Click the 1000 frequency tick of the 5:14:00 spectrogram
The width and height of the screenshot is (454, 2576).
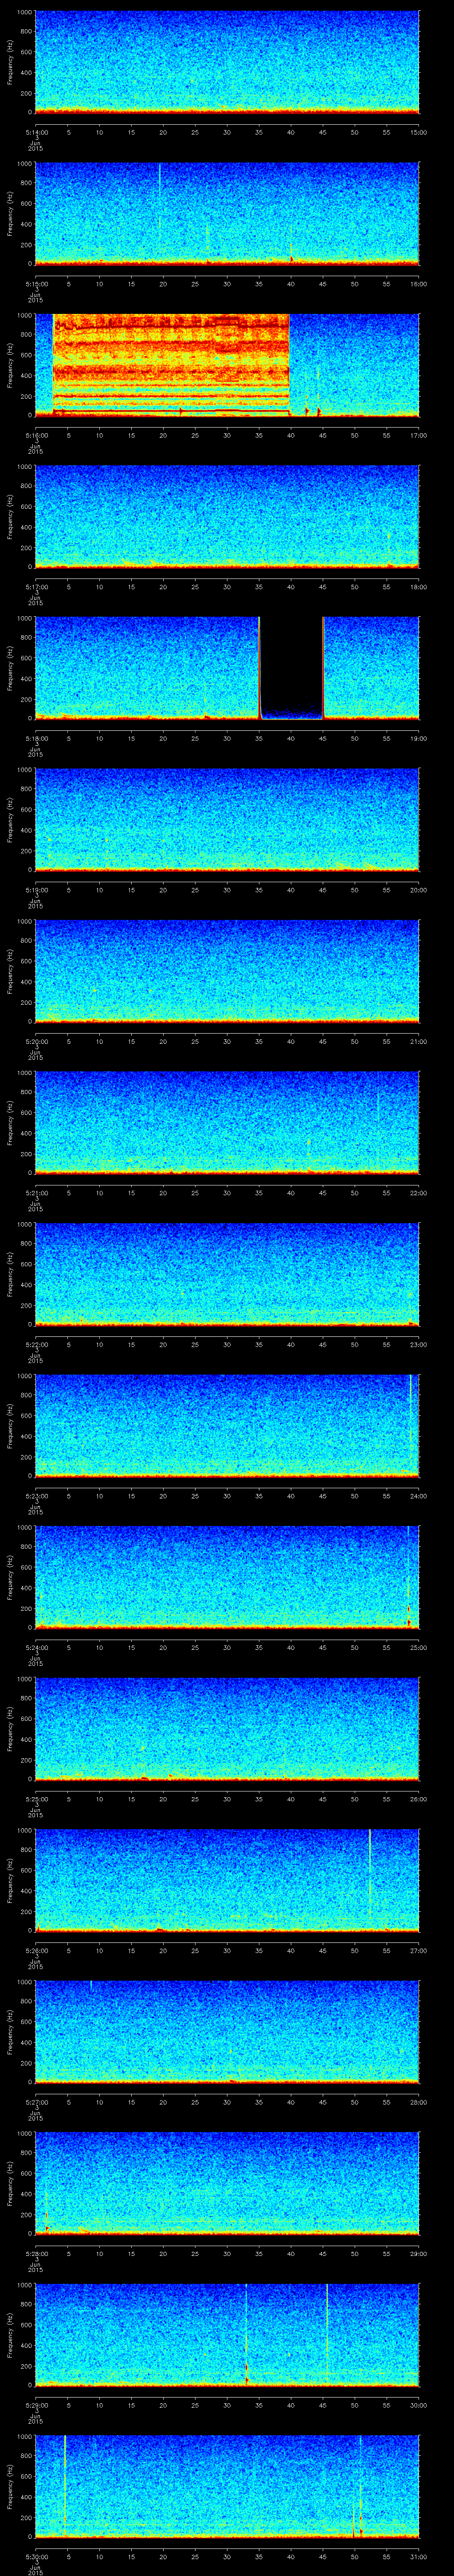pyautogui.click(x=24, y=12)
